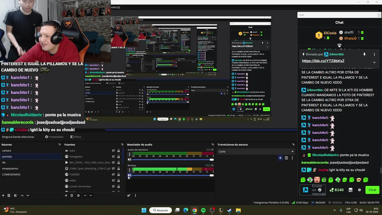Add a new source in Fuentes panel
Screen dimensions: 382x215
66,196
